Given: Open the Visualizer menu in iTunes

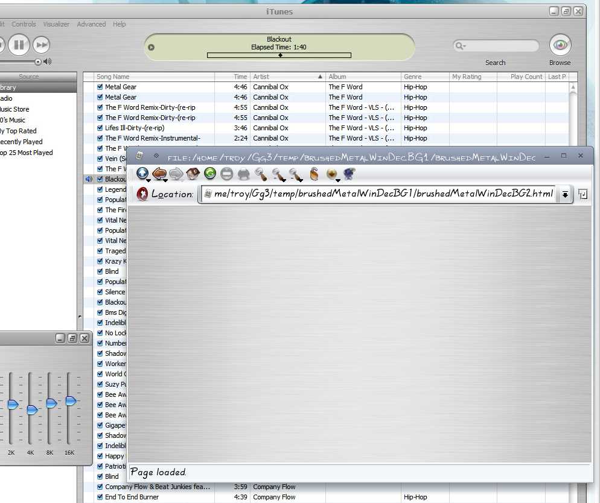Looking at the screenshot, I should tap(56, 24).
